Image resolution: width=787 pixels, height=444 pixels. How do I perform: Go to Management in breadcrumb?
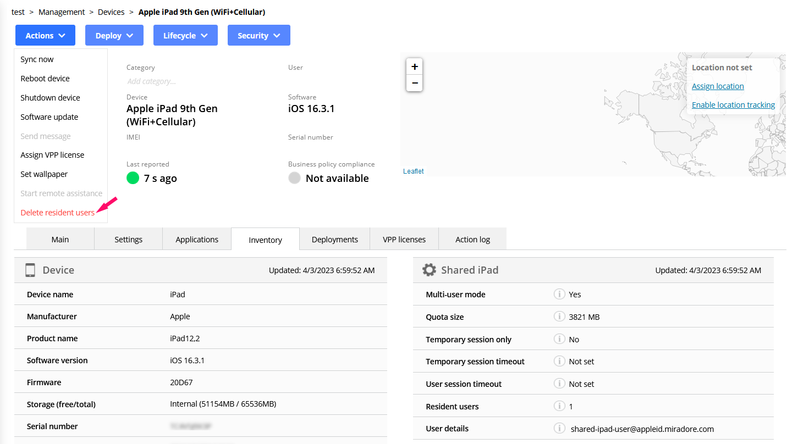62,12
